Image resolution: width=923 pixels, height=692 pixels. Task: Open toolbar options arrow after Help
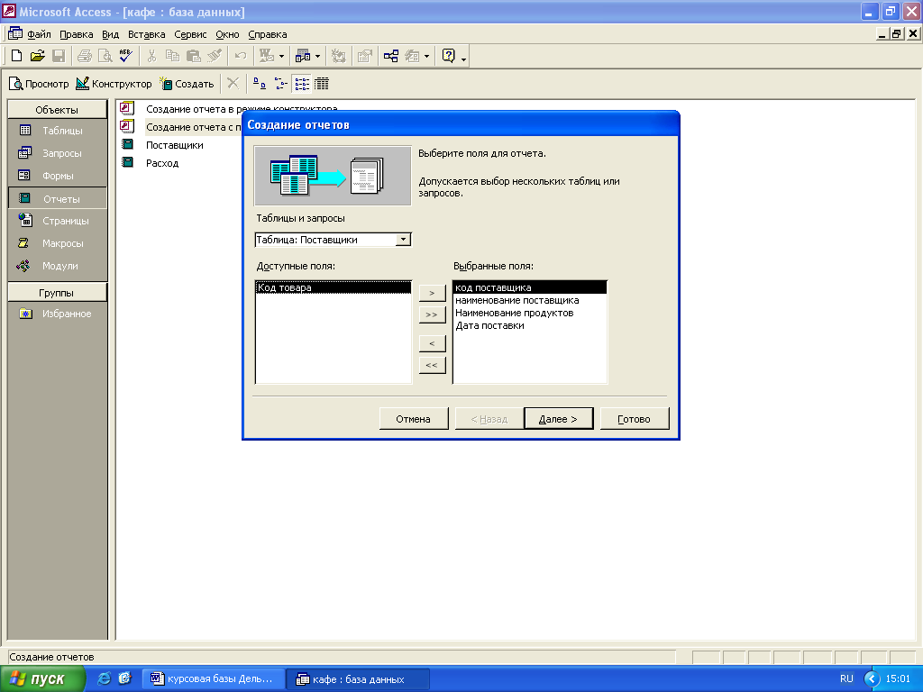point(464,59)
